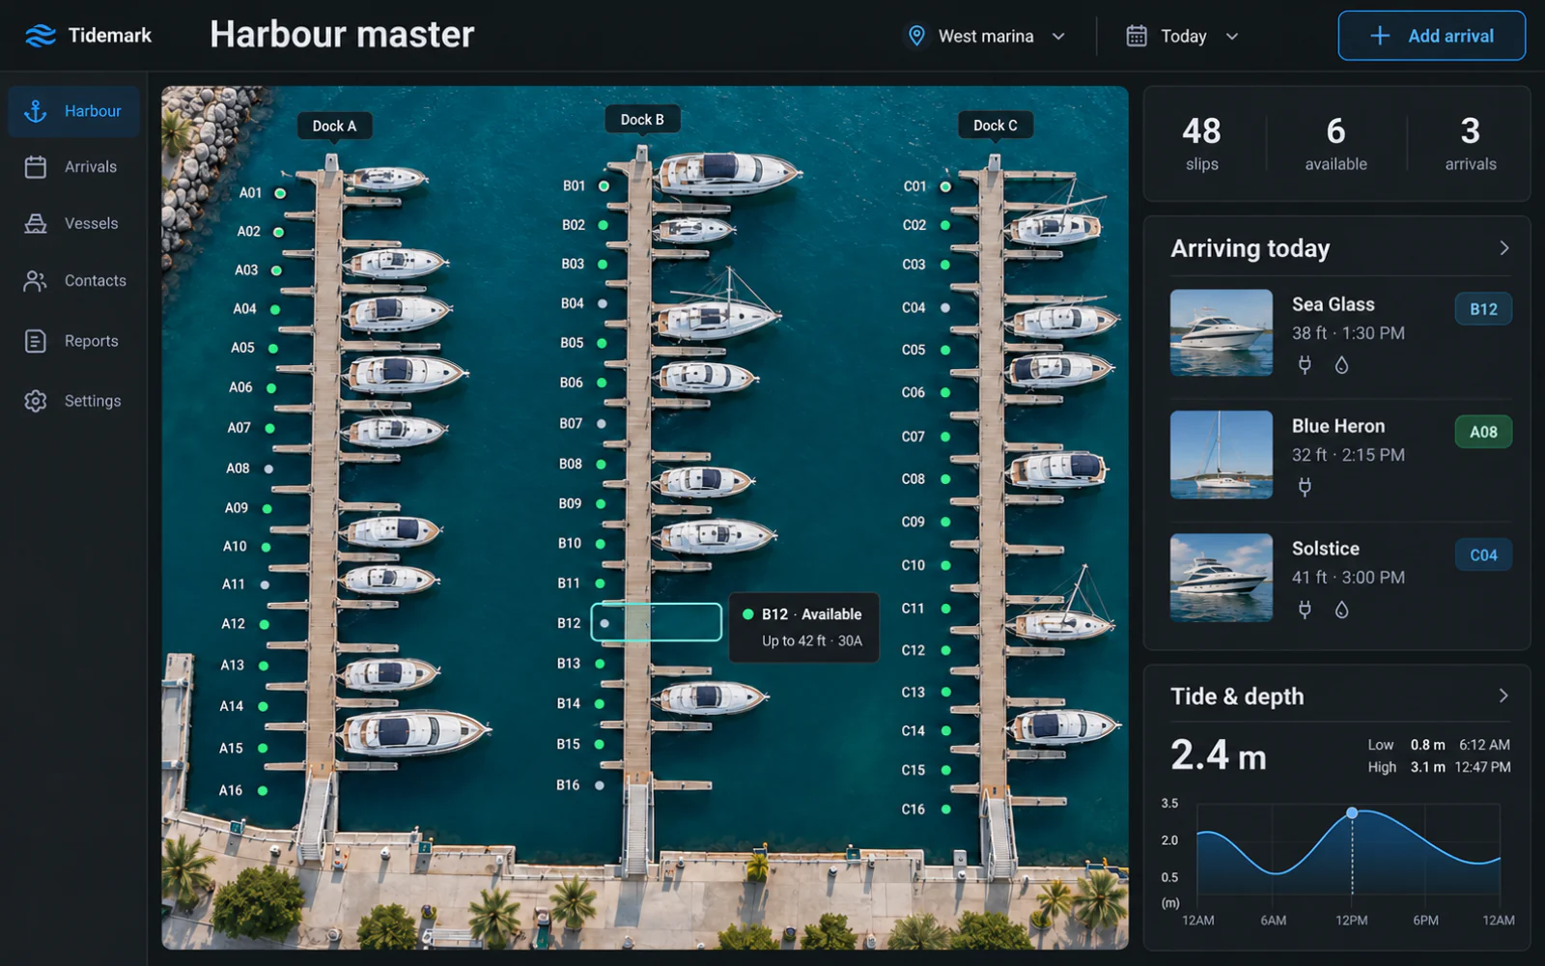Click the Sea Glass vessel name
Screen dimensions: 1545x966
(1333, 304)
